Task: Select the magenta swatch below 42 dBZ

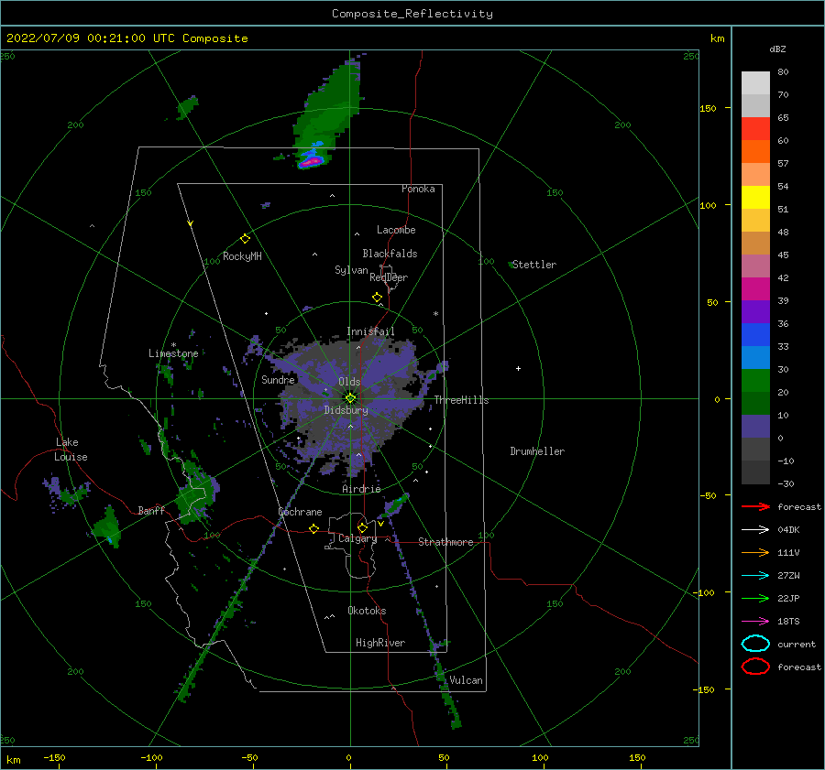Action: pyautogui.click(x=755, y=288)
